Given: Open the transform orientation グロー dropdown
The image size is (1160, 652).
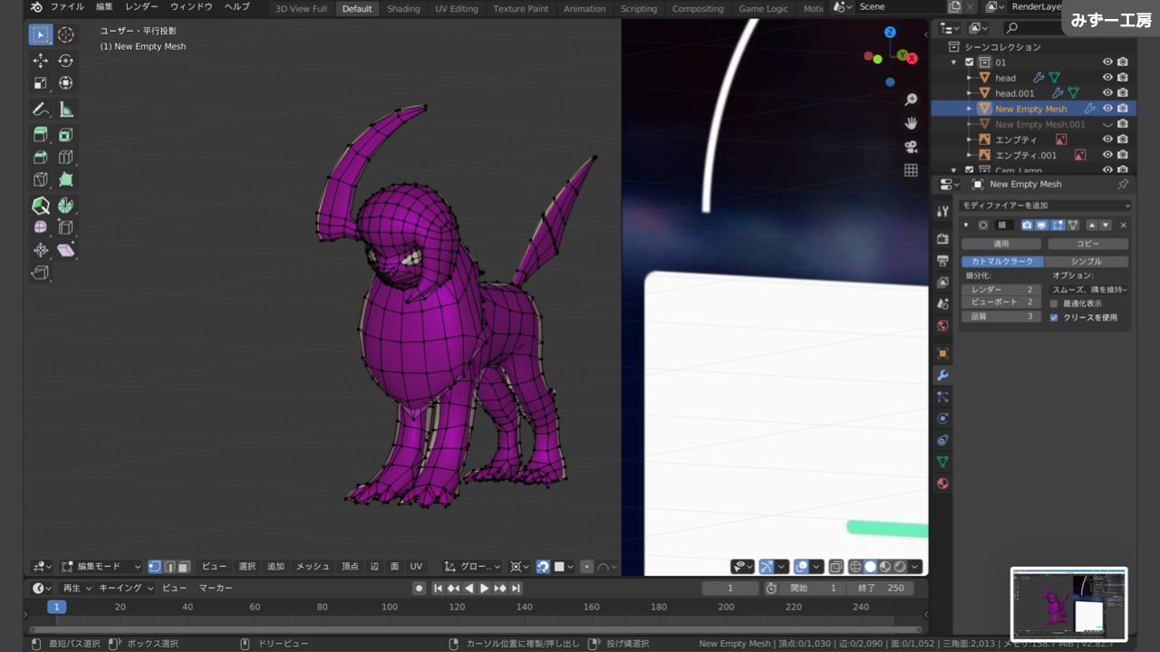Looking at the screenshot, I should pos(473,567).
